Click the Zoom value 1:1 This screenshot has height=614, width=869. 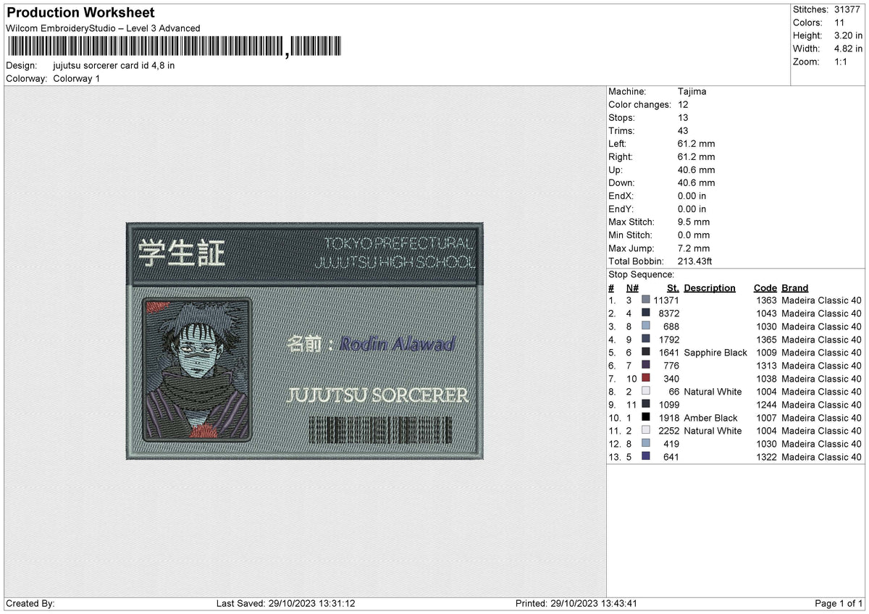pyautogui.click(x=841, y=62)
